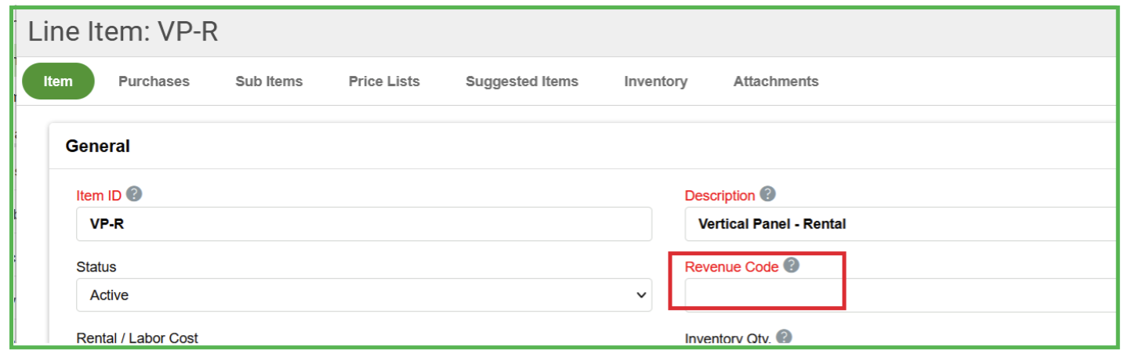Switch to the Purchases tab
This screenshot has height=357, width=1124.
click(x=154, y=81)
